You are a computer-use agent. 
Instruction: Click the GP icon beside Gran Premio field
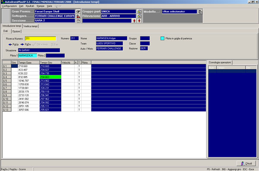(78, 12)
